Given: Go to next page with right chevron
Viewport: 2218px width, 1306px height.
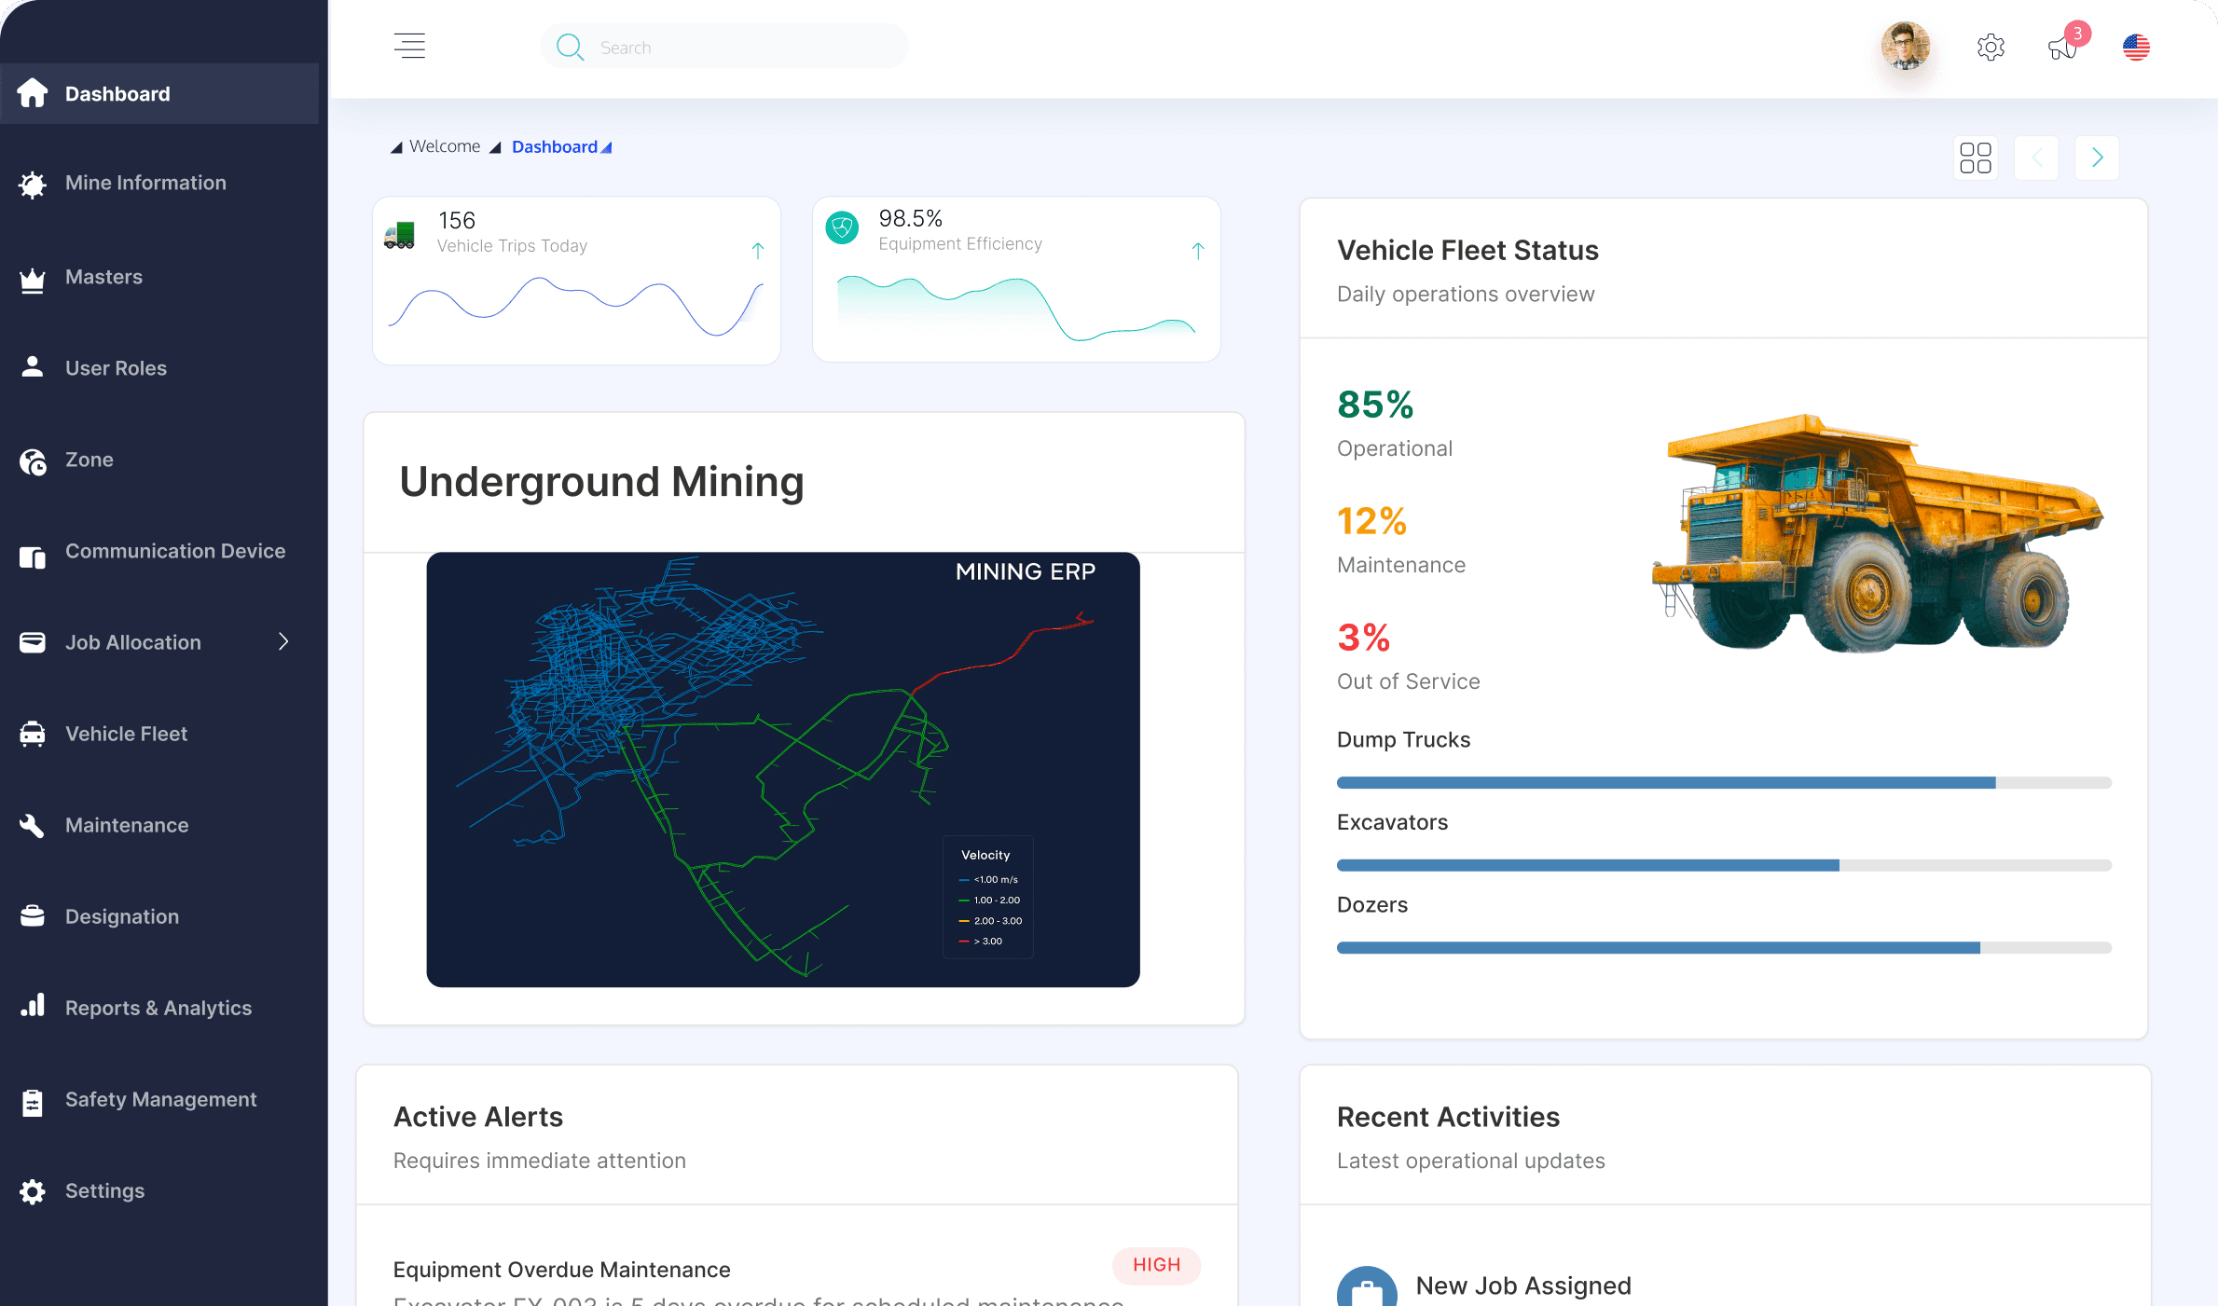Looking at the screenshot, I should tap(2097, 158).
